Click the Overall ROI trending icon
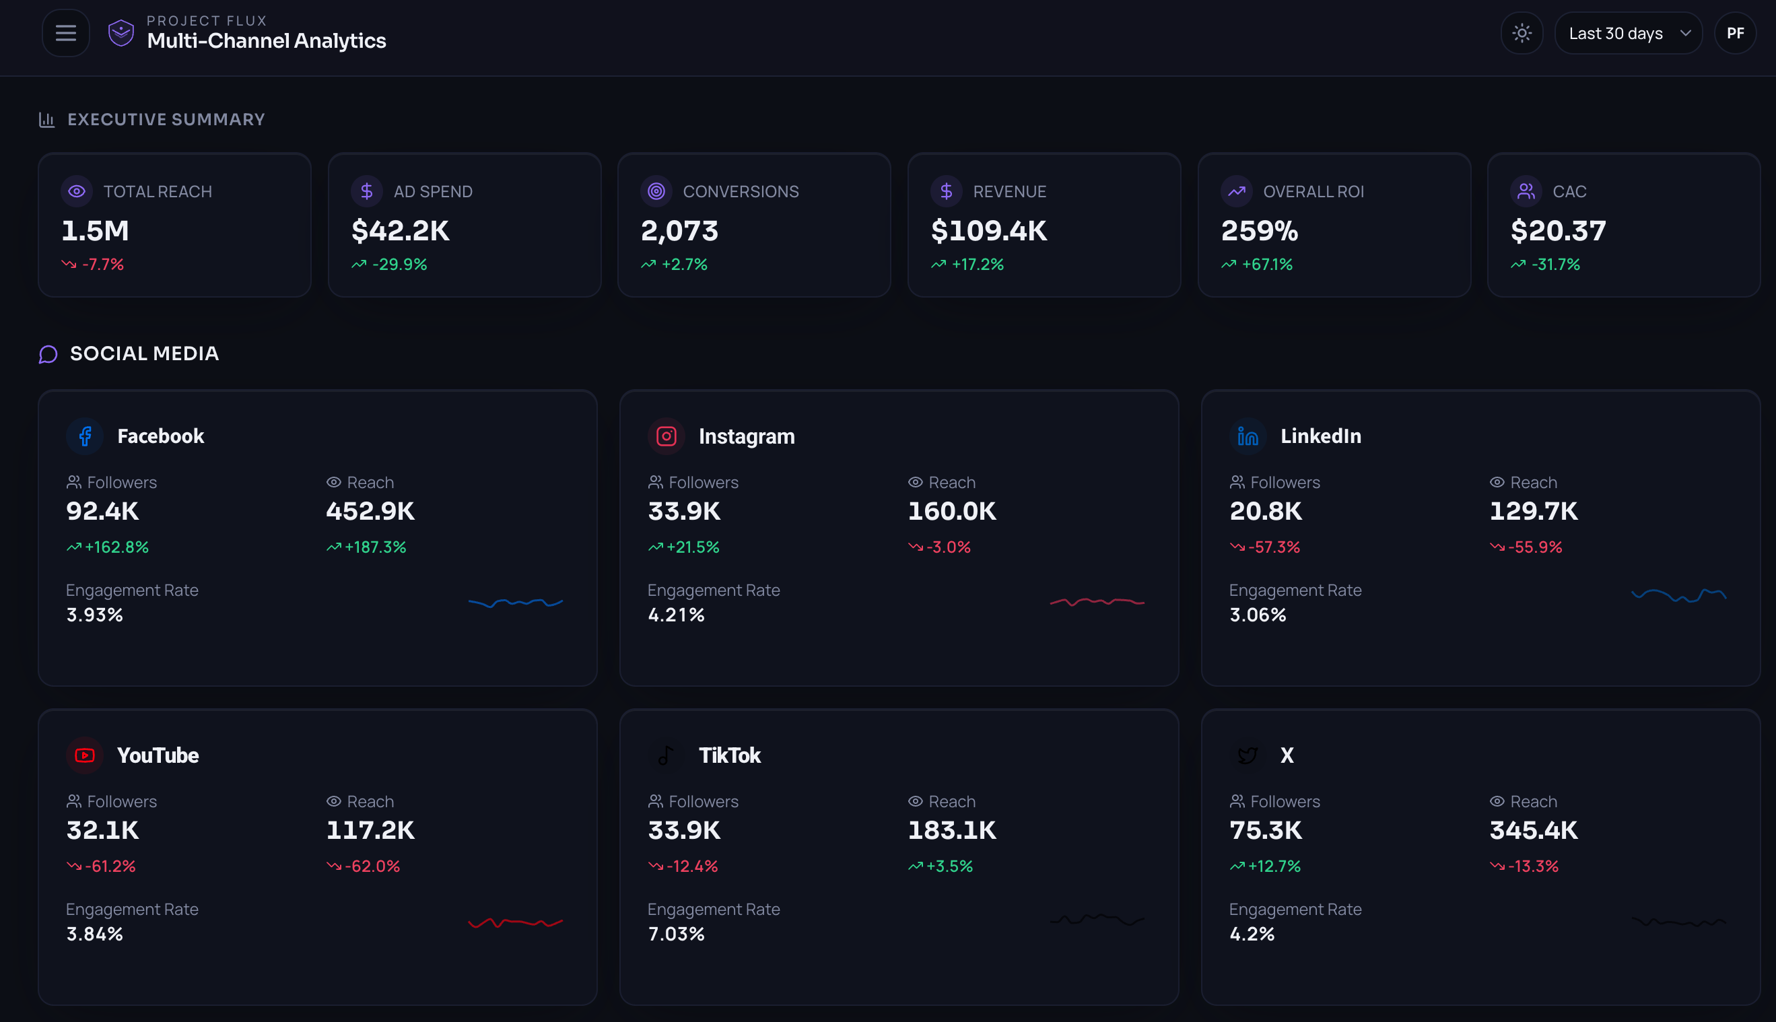Screen dimensions: 1776x1022 click(1236, 191)
